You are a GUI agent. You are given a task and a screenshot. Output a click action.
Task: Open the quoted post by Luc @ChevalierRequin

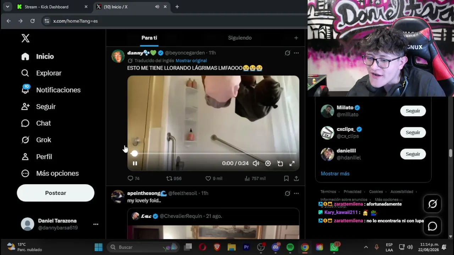click(x=213, y=223)
